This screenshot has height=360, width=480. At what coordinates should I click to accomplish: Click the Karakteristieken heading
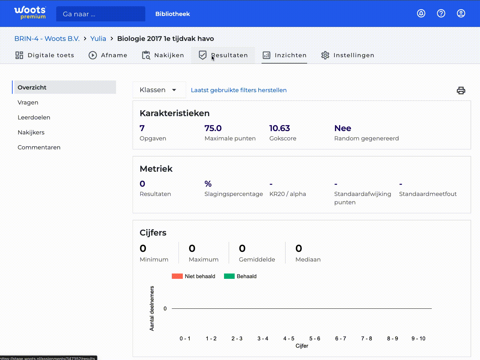click(x=175, y=113)
